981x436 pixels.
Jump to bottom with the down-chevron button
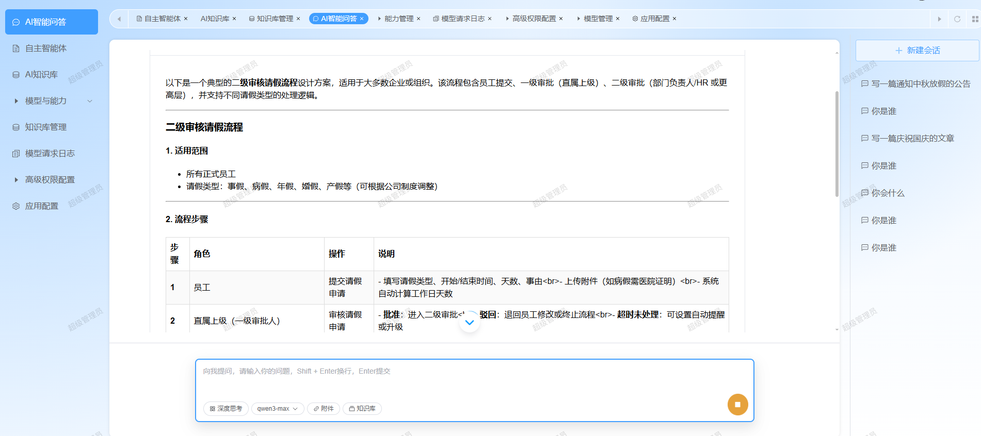tap(470, 323)
